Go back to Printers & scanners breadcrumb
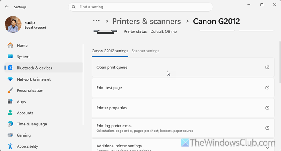Image resolution: width=281 pixels, height=151 pixels. click(x=147, y=21)
